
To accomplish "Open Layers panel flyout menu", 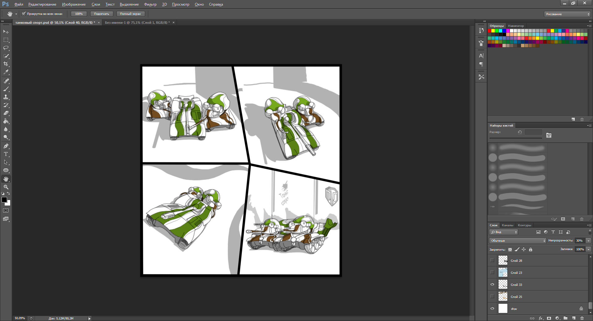I will 589,225.
